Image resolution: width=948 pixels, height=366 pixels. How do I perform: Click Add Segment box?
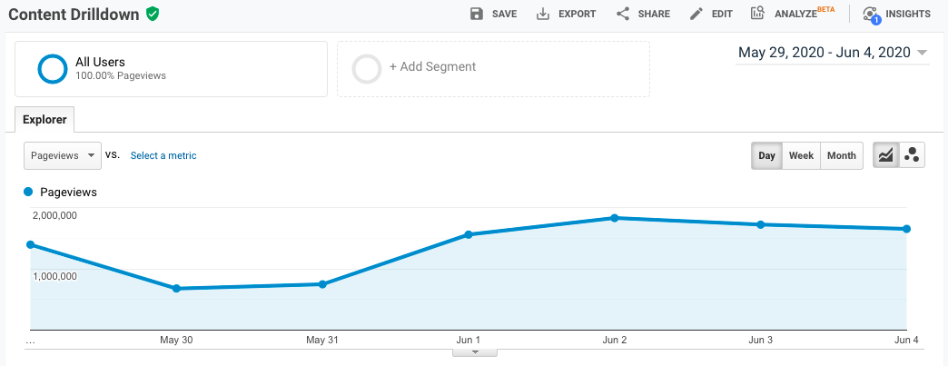pos(493,68)
